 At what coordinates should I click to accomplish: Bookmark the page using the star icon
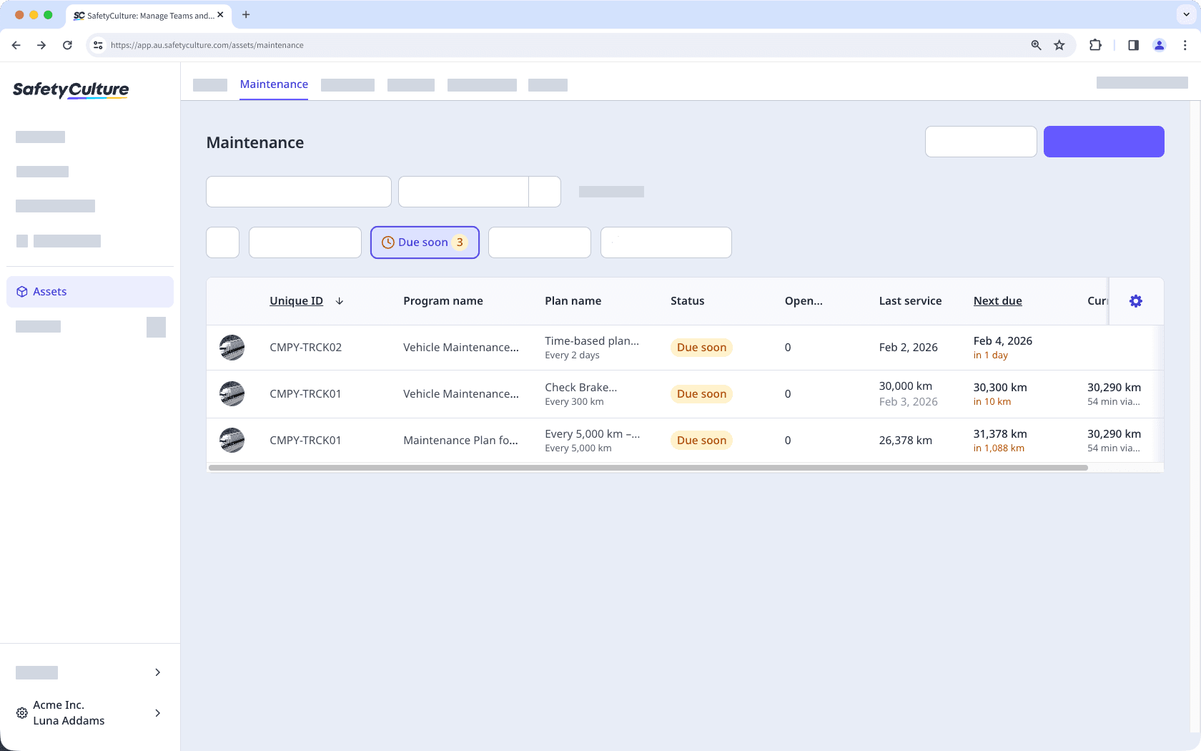click(x=1059, y=44)
